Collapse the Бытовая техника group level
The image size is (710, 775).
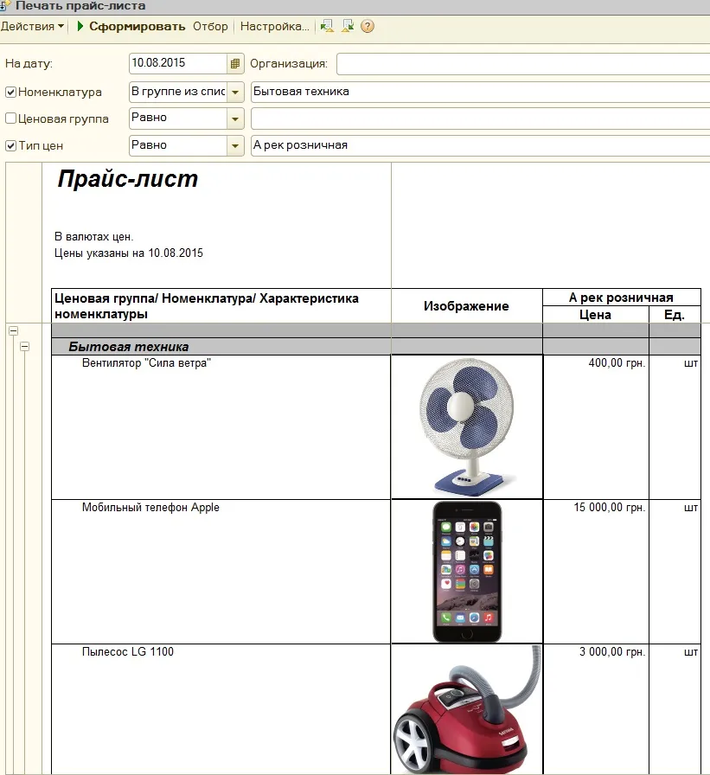pos(24,347)
